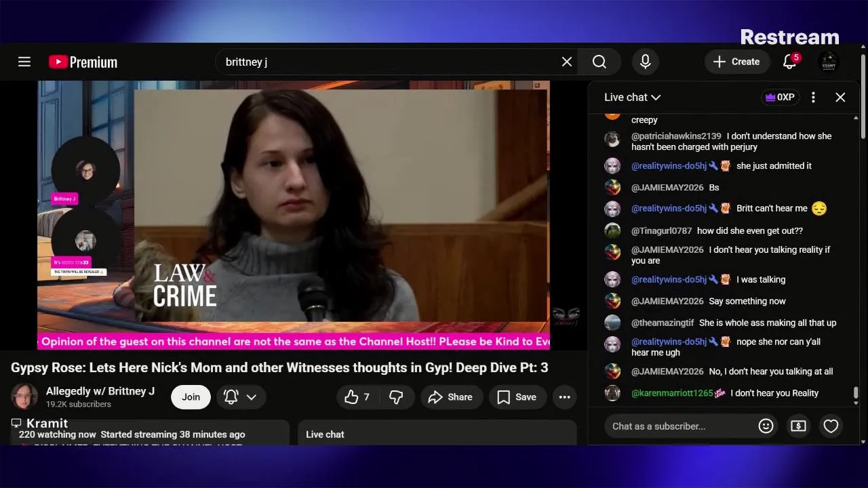This screenshot has width=868, height=488.
Task: Close the live chat panel
Action: 840,97
